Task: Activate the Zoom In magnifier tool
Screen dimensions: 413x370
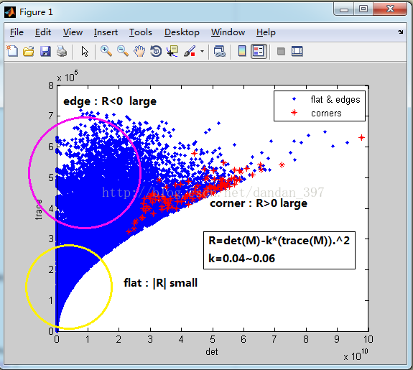Action: coord(106,51)
